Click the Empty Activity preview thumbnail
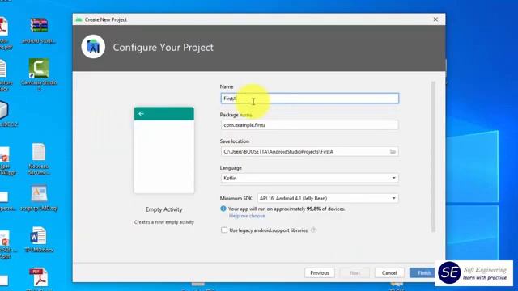 pos(164,150)
